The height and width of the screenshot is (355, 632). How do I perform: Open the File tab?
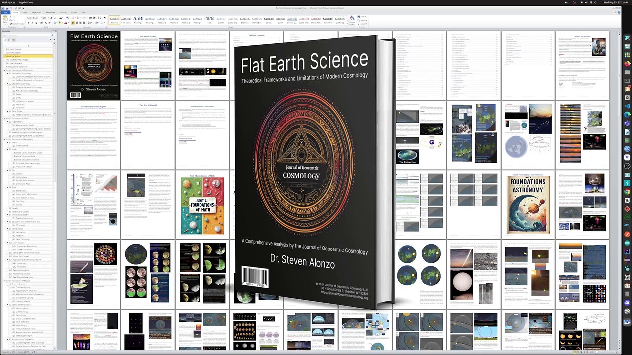pos(6,12)
